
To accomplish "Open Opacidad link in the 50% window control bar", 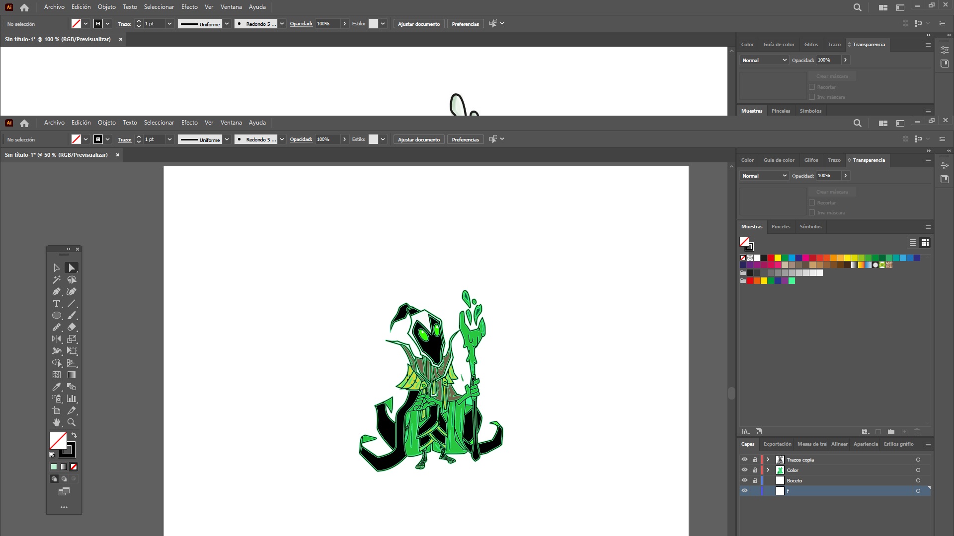I will [x=301, y=139].
